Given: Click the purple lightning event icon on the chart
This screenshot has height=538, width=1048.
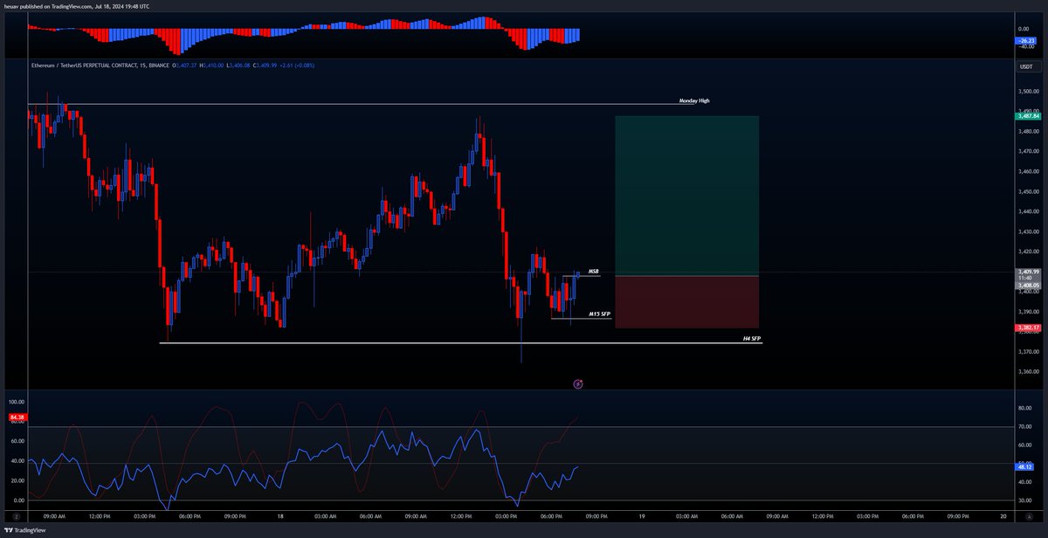Looking at the screenshot, I should point(577,383).
